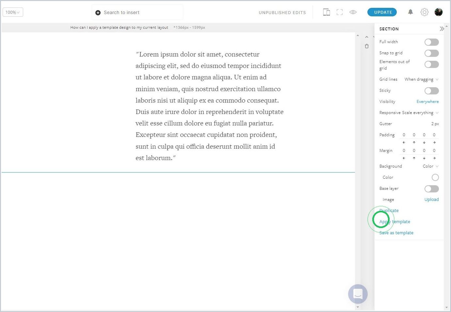This screenshot has width=451, height=312.
Task: Delete the section with trash icon
Action: 367,46
